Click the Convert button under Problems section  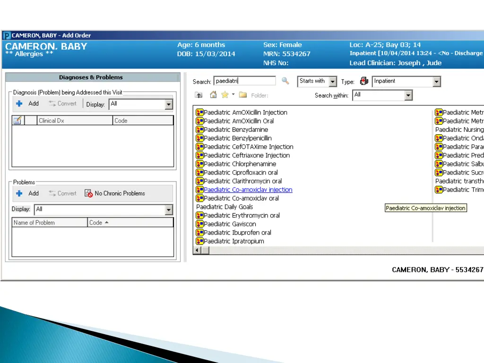click(x=62, y=193)
